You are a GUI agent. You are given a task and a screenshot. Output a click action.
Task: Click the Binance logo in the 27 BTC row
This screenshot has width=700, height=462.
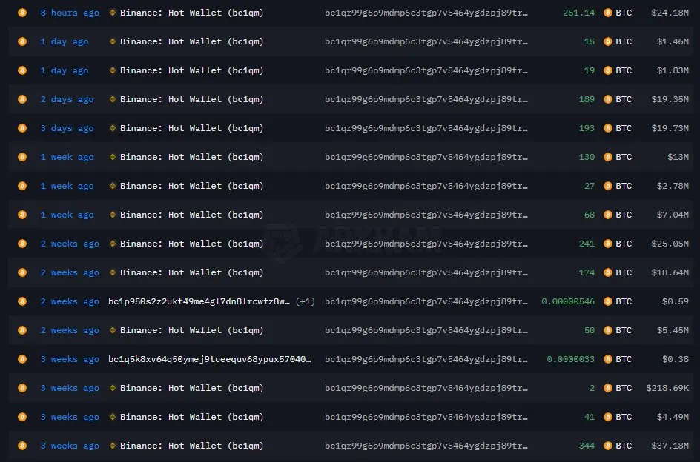[113, 186]
